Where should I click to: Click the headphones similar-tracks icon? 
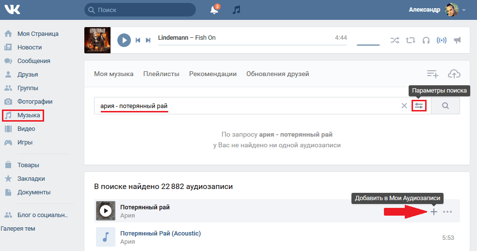coord(426,40)
